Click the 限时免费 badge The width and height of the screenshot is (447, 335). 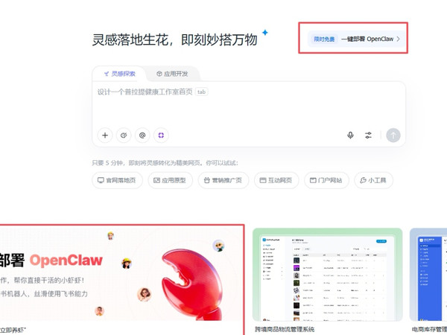[x=324, y=39]
